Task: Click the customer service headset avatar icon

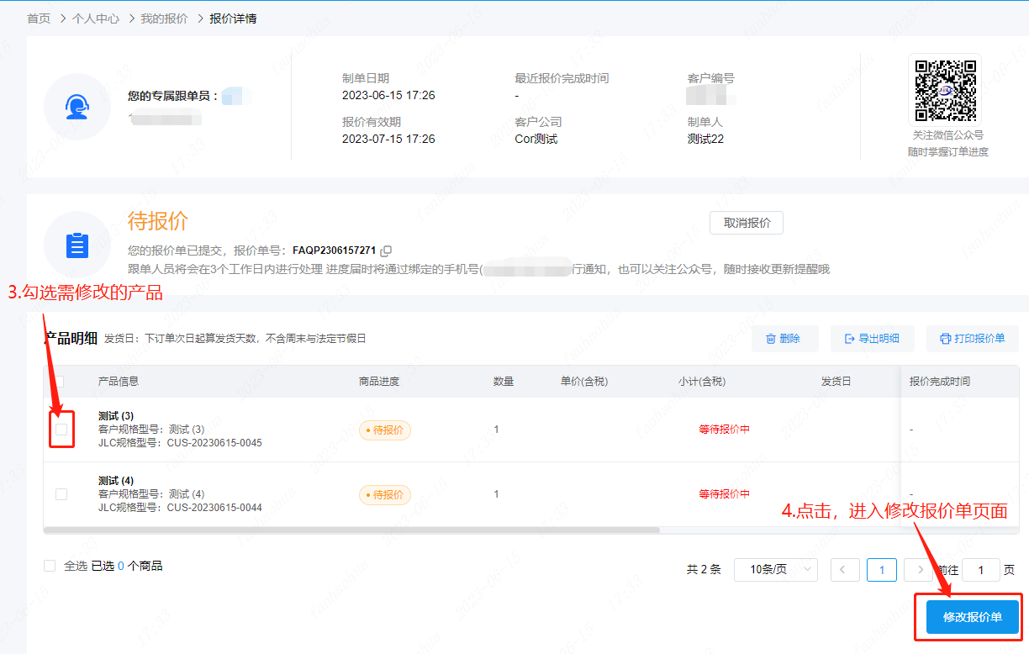Action: [77, 107]
